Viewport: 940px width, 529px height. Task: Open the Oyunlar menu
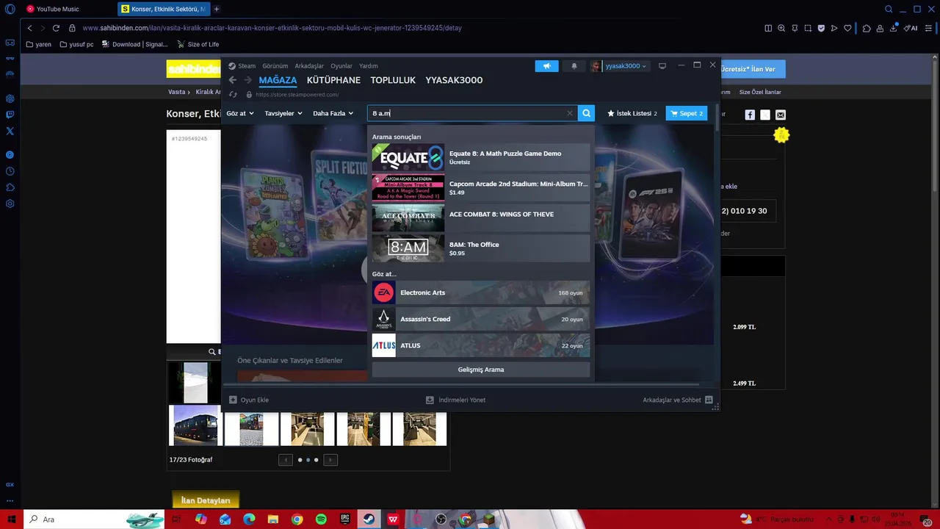(341, 66)
